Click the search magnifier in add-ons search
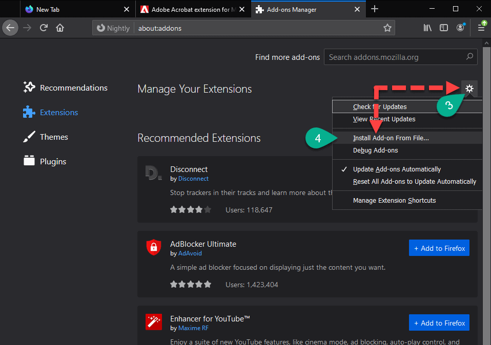This screenshot has height=345, width=491. pyautogui.click(x=469, y=57)
